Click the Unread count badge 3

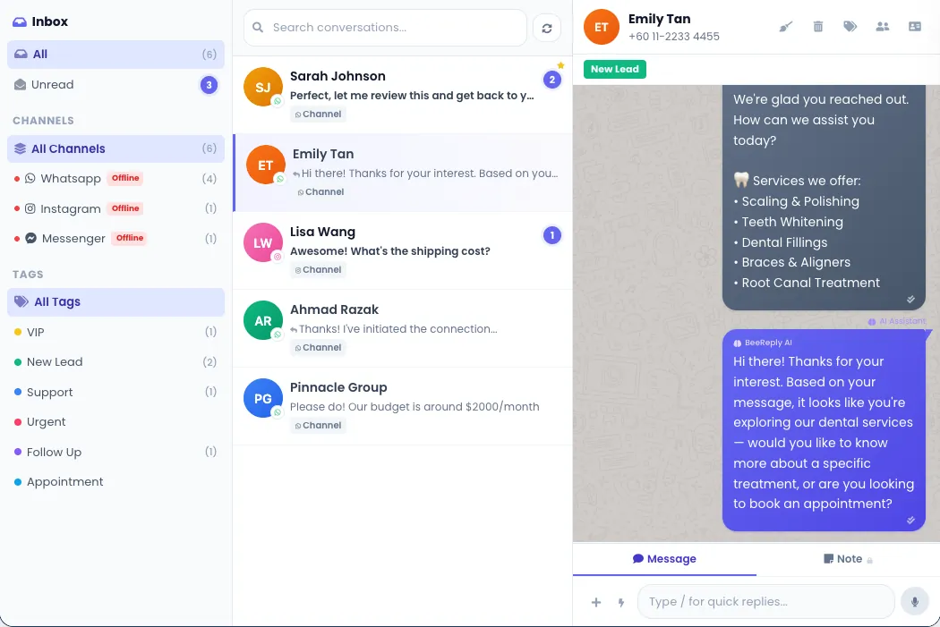pyautogui.click(x=209, y=85)
